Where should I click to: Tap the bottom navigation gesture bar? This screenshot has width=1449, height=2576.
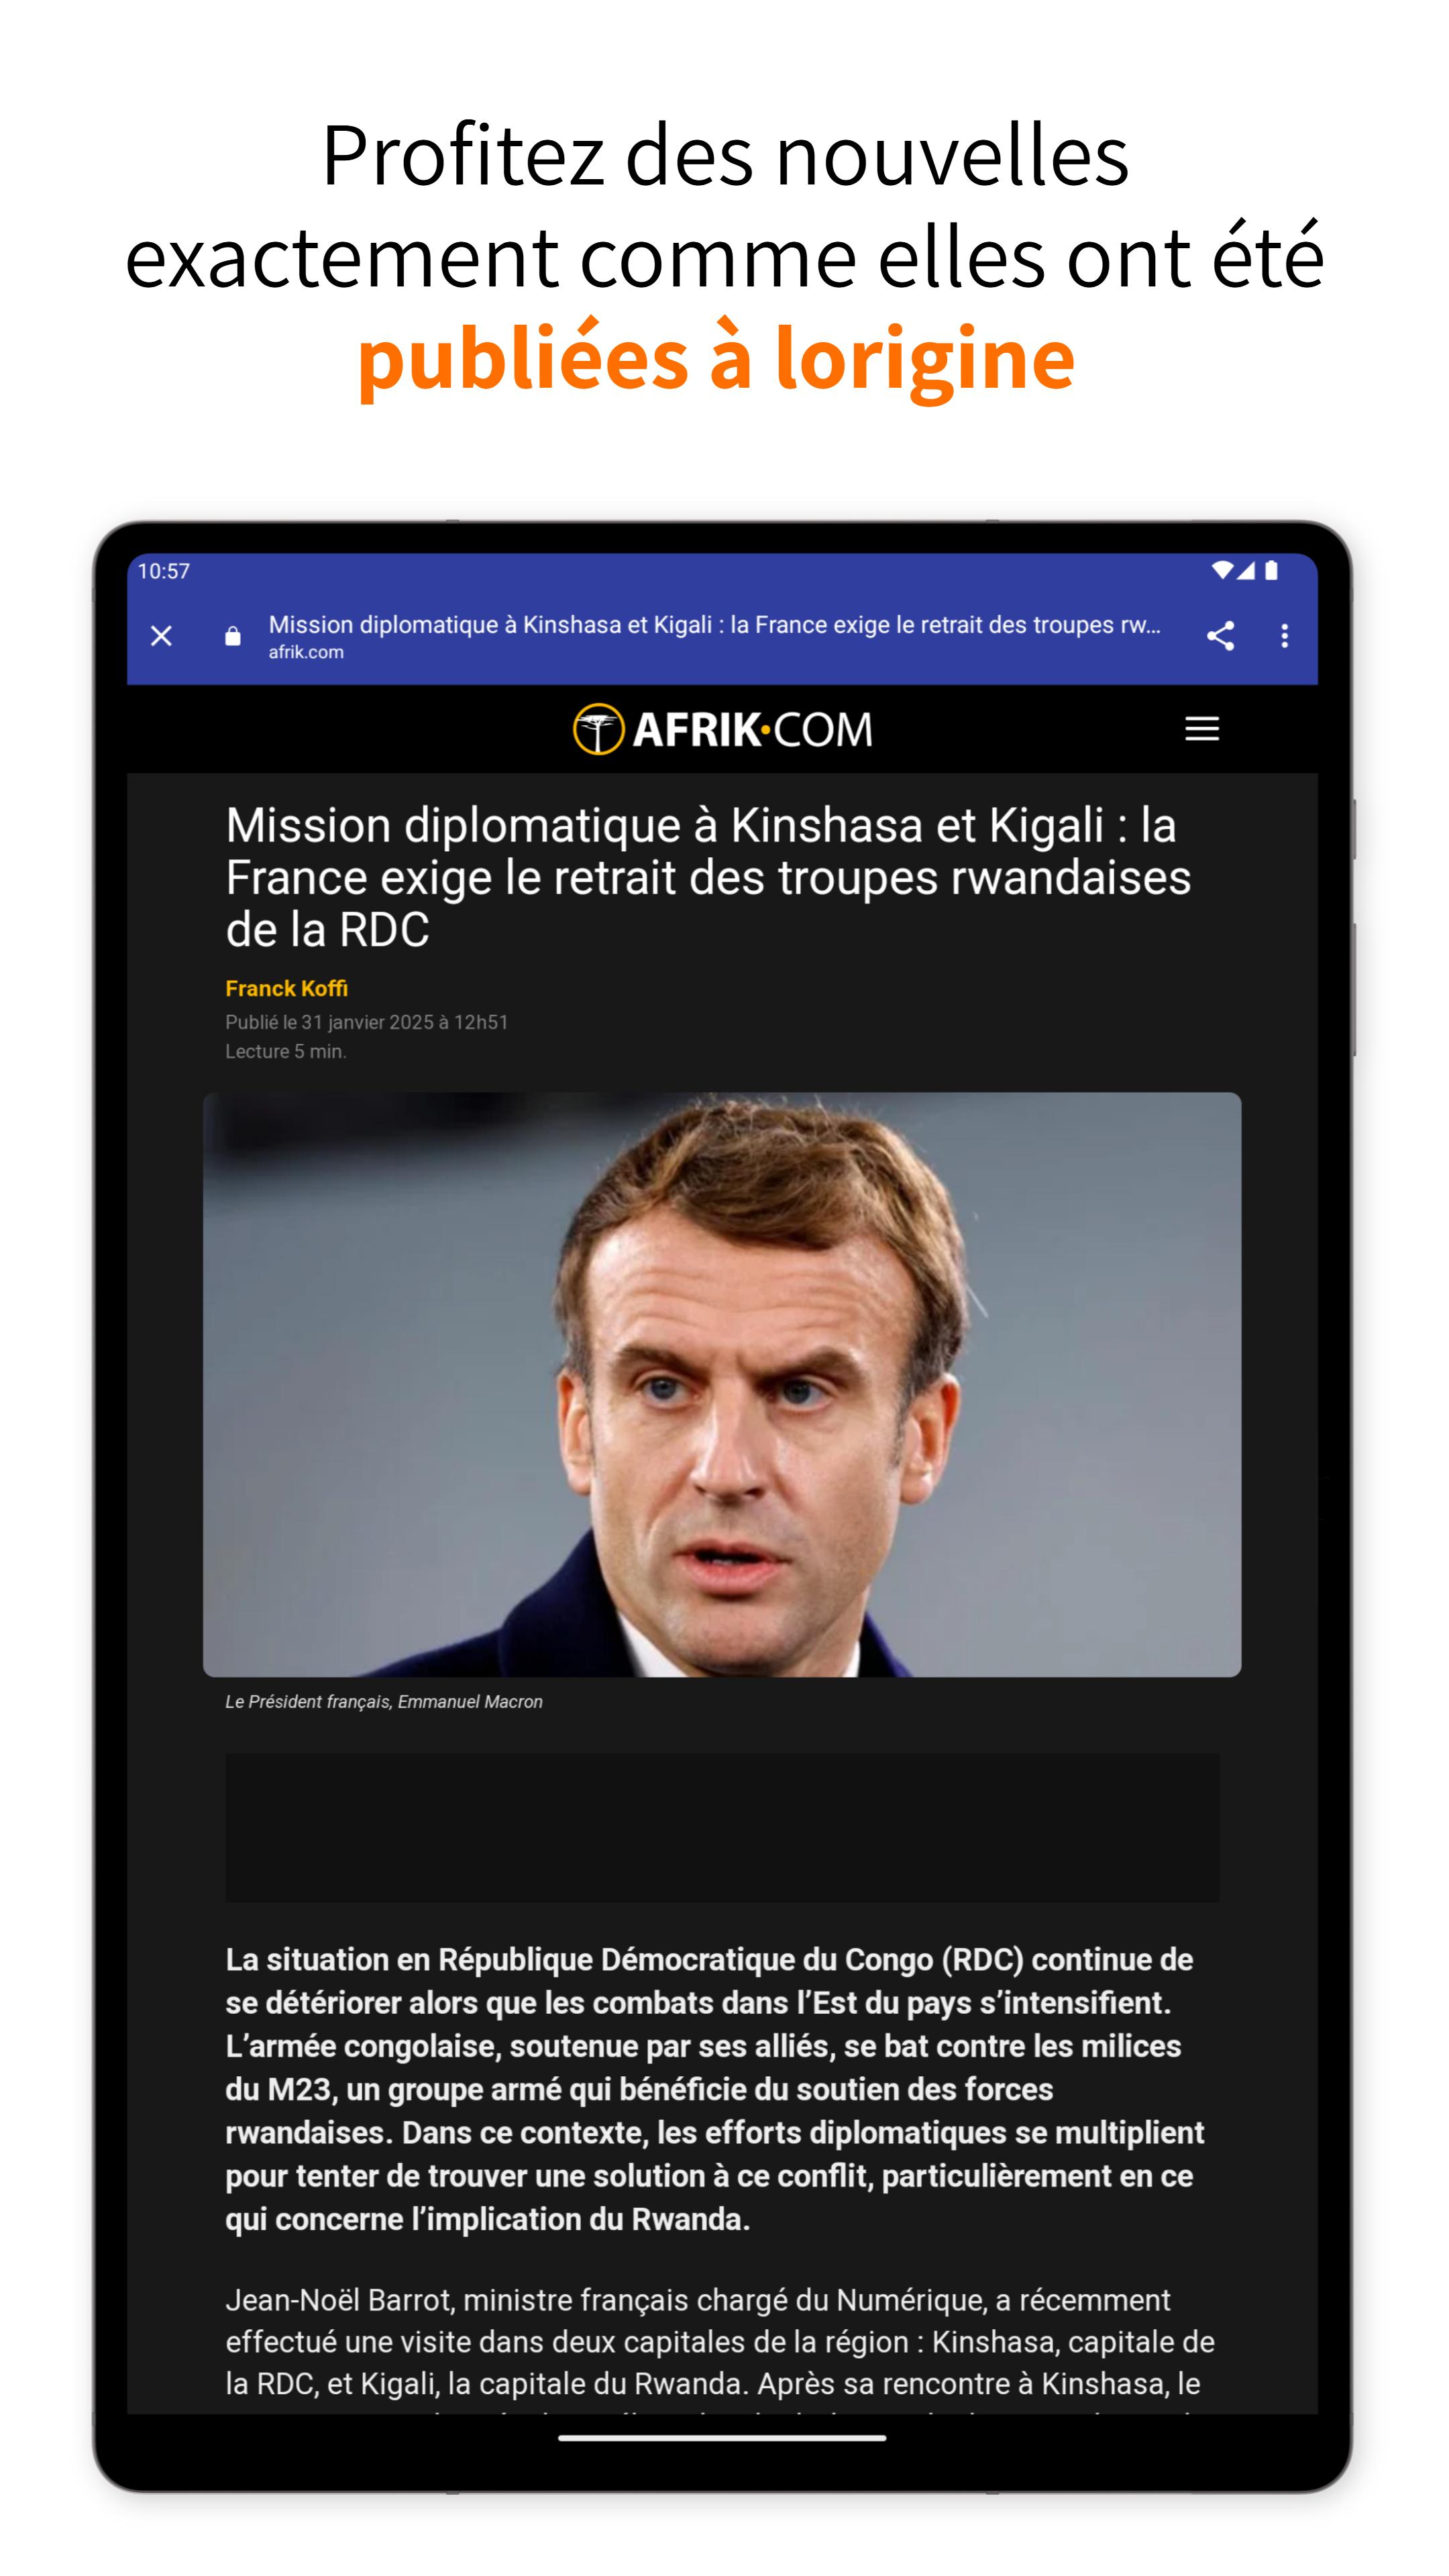[722, 2438]
